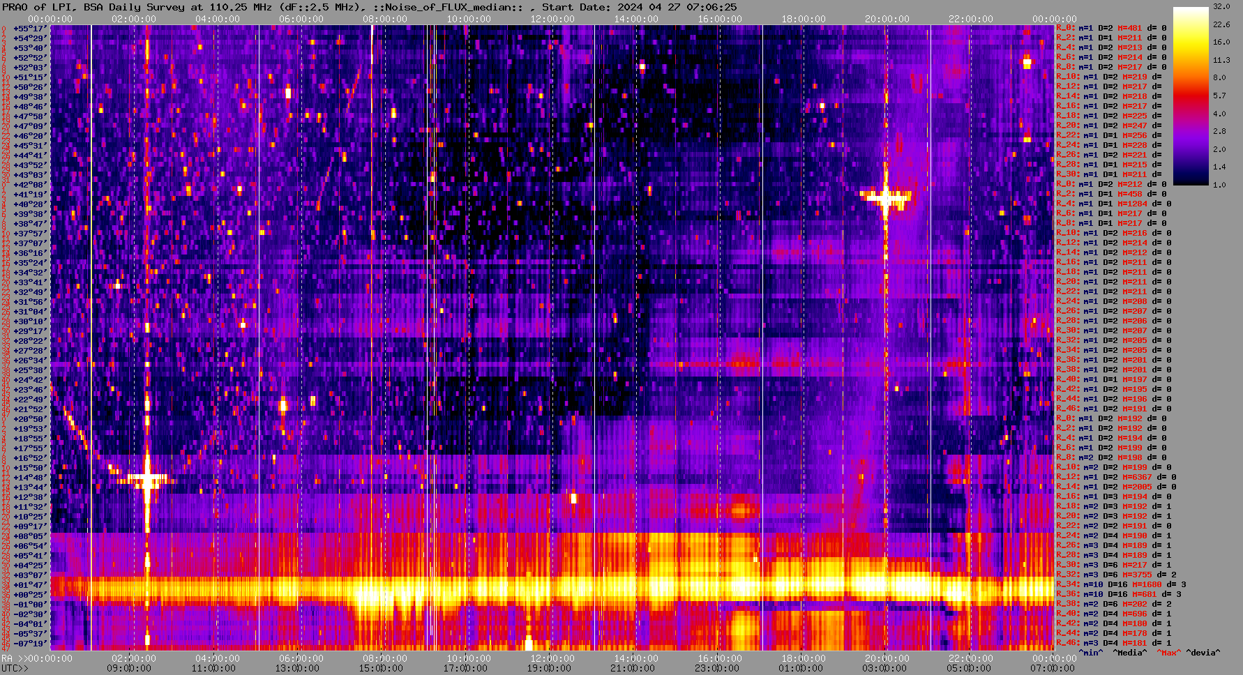1243x675 pixels.
Task: Click the '^devia^' legend label
Action: coord(1203,653)
